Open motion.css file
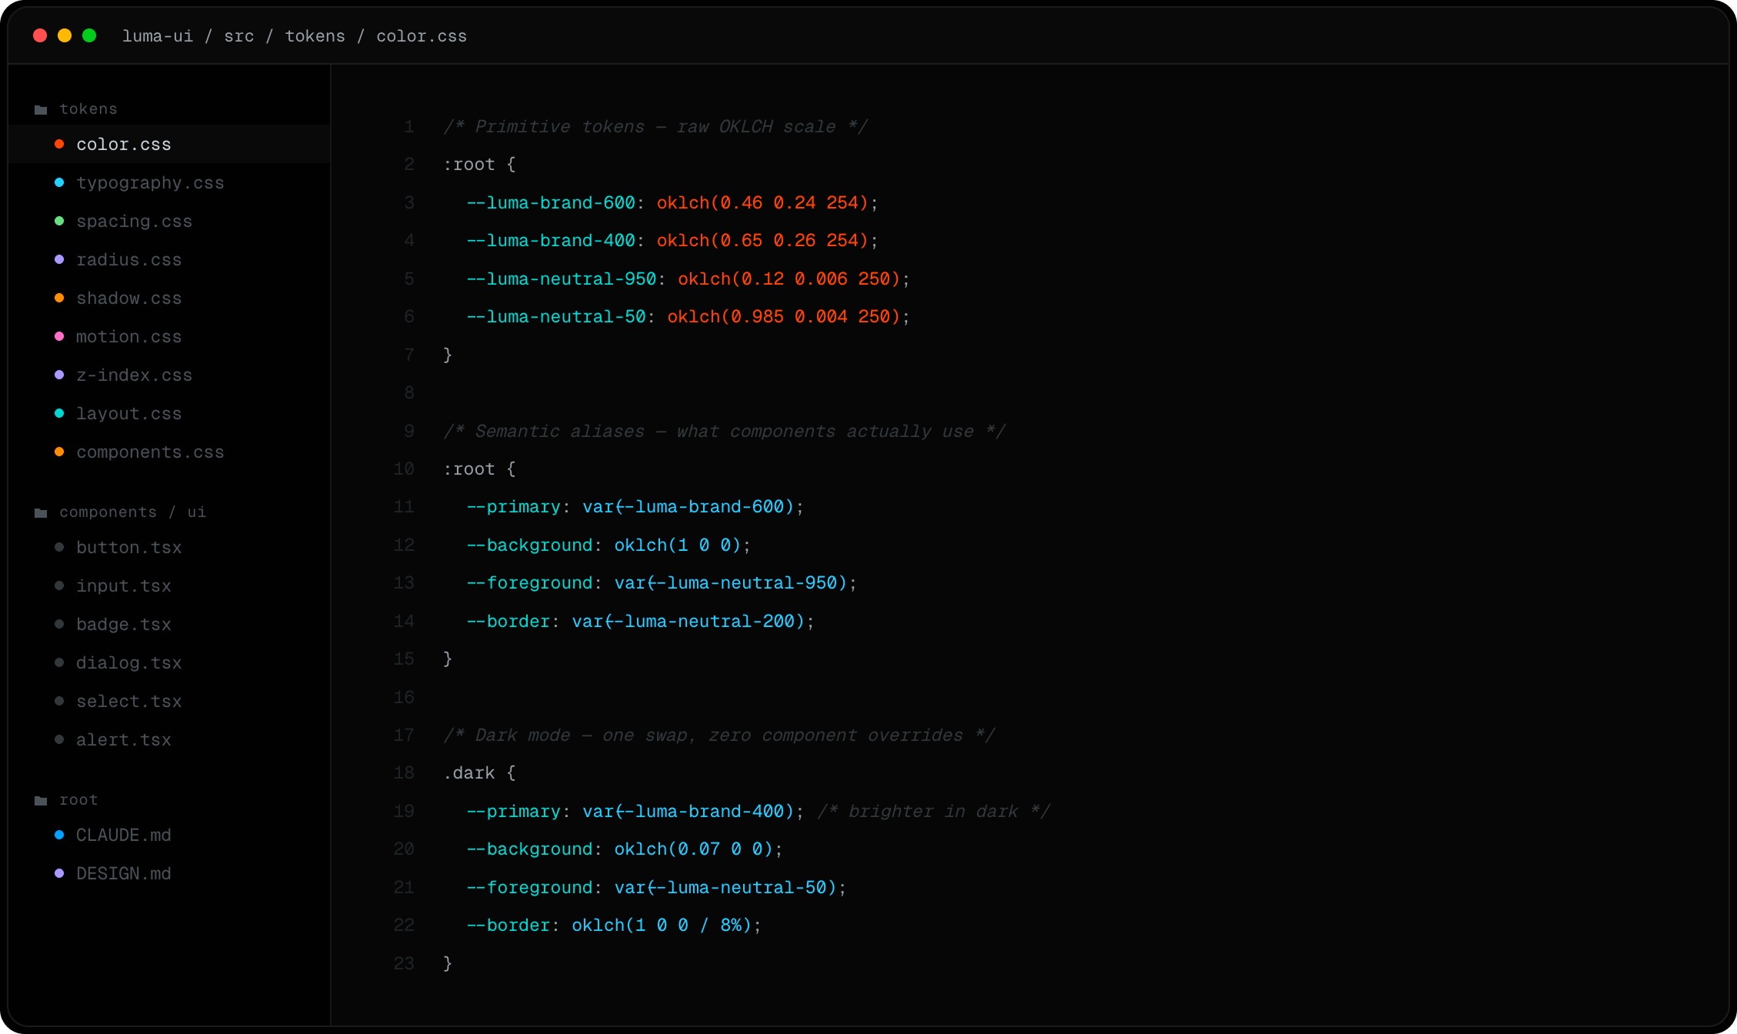Screen dimensions: 1737x1034 click(x=169, y=336)
